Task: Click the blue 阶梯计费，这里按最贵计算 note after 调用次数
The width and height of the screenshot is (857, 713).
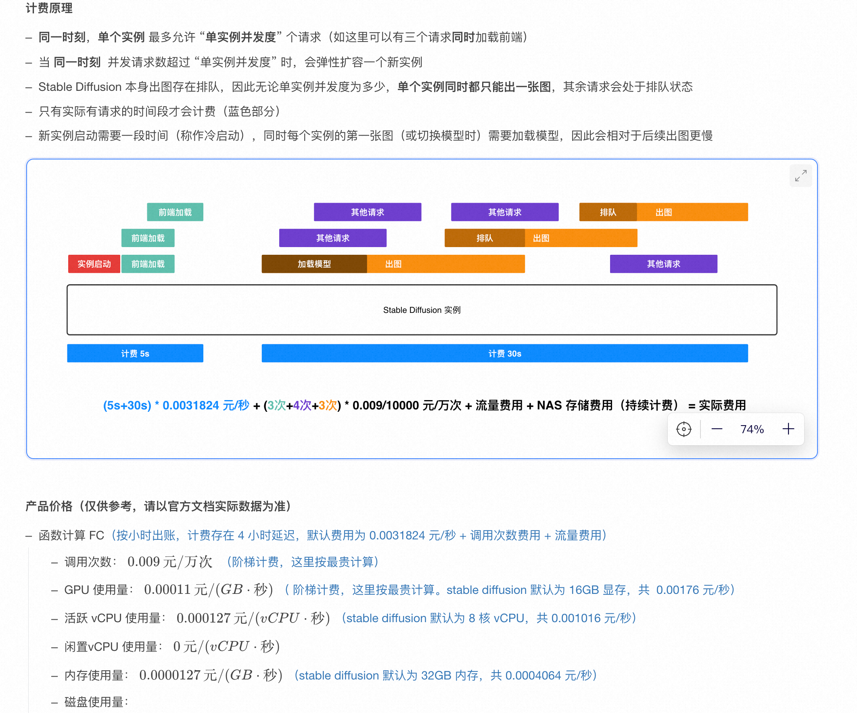Action: point(303,562)
